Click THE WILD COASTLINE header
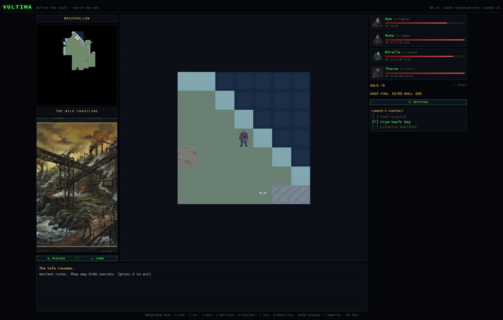 (77, 111)
